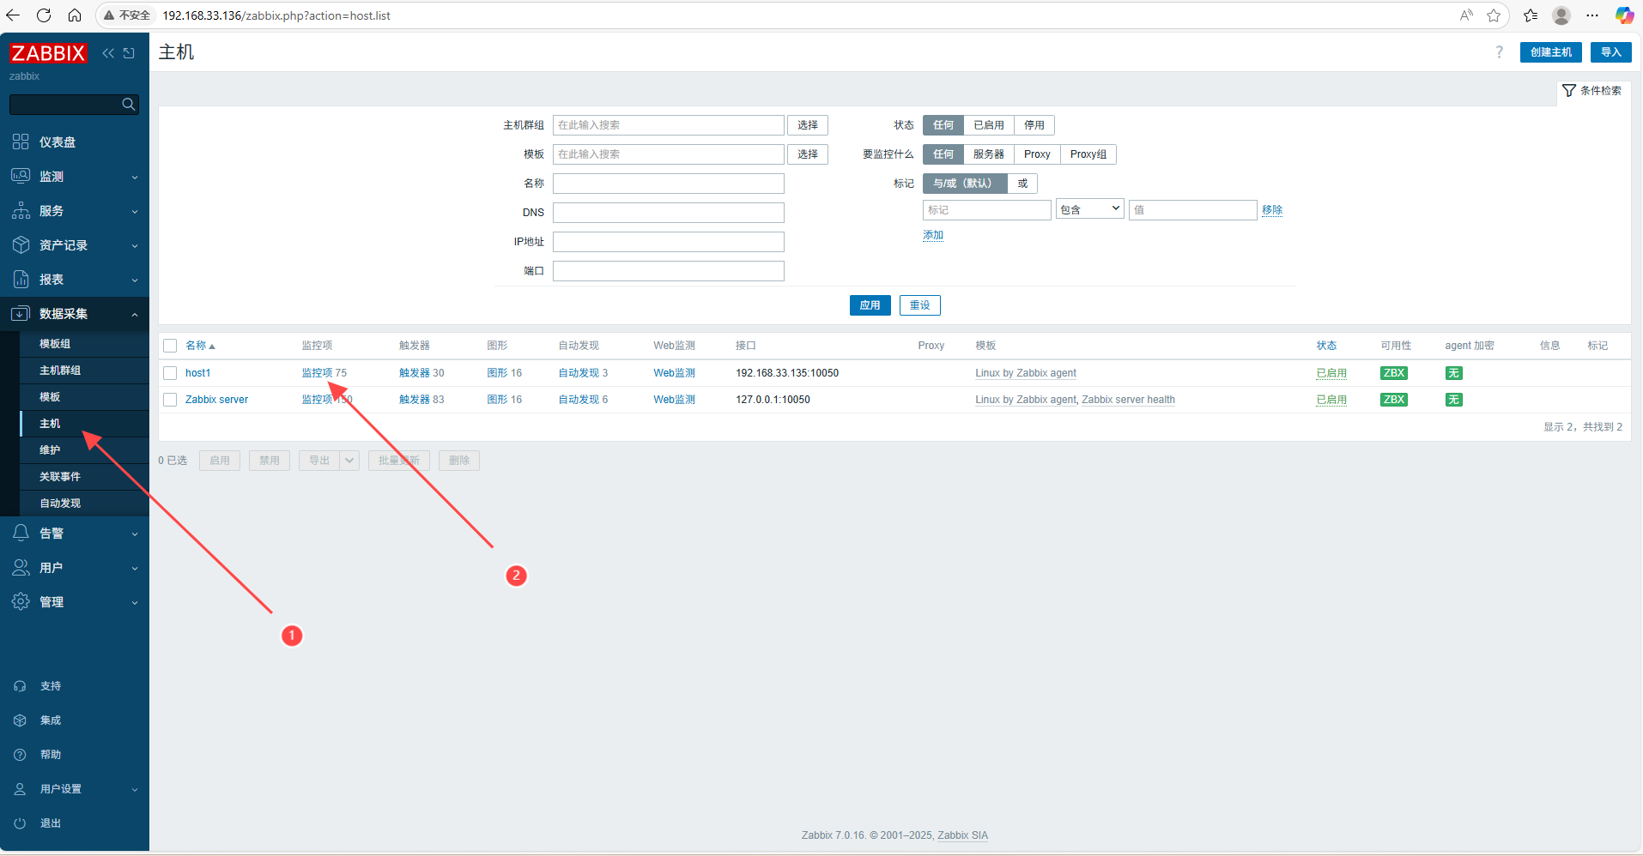Click the 数据采集 data collection icon
Screen dimensions: 1643x856
coord(21,313)
